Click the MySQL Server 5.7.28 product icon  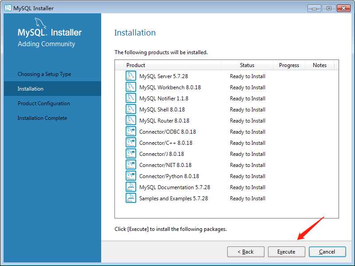[x=131, y=76]
